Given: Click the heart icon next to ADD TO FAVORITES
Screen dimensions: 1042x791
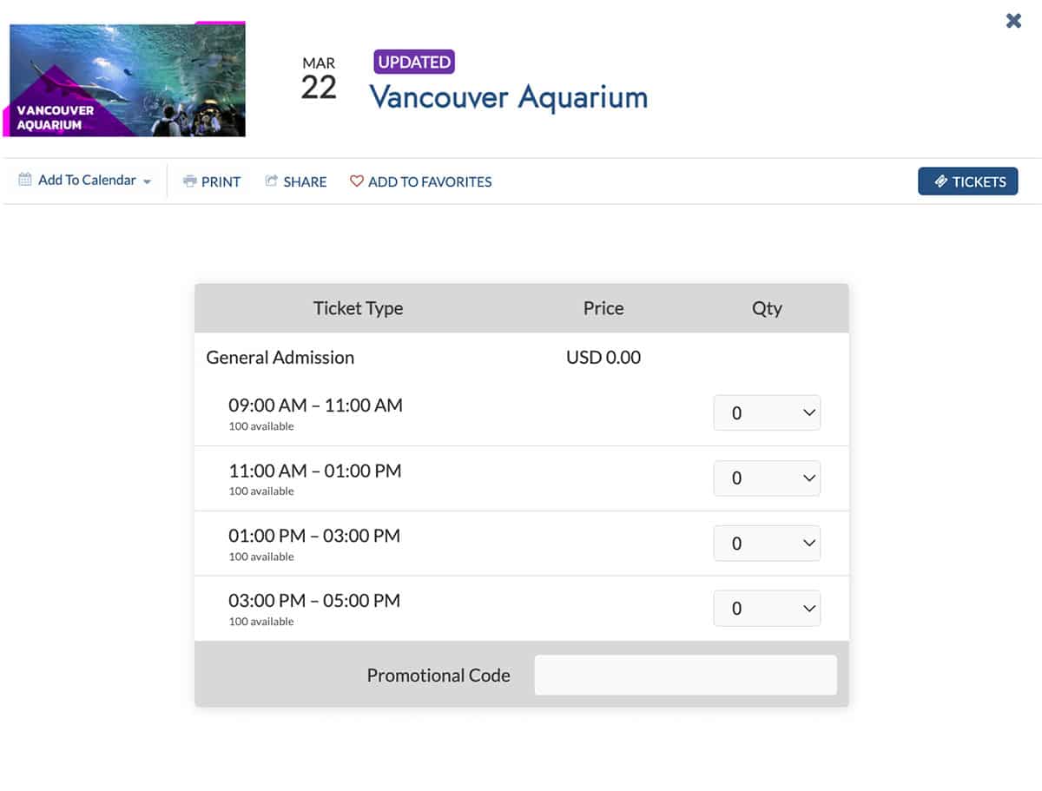Looking at the screenshot, I should tap(356, 181).
